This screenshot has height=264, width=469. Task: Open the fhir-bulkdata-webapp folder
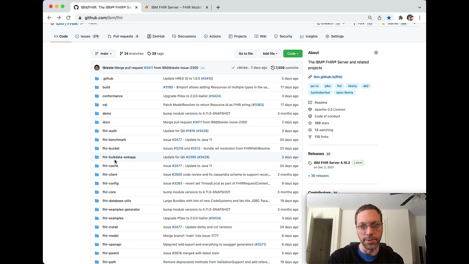[x=119, y=157]
